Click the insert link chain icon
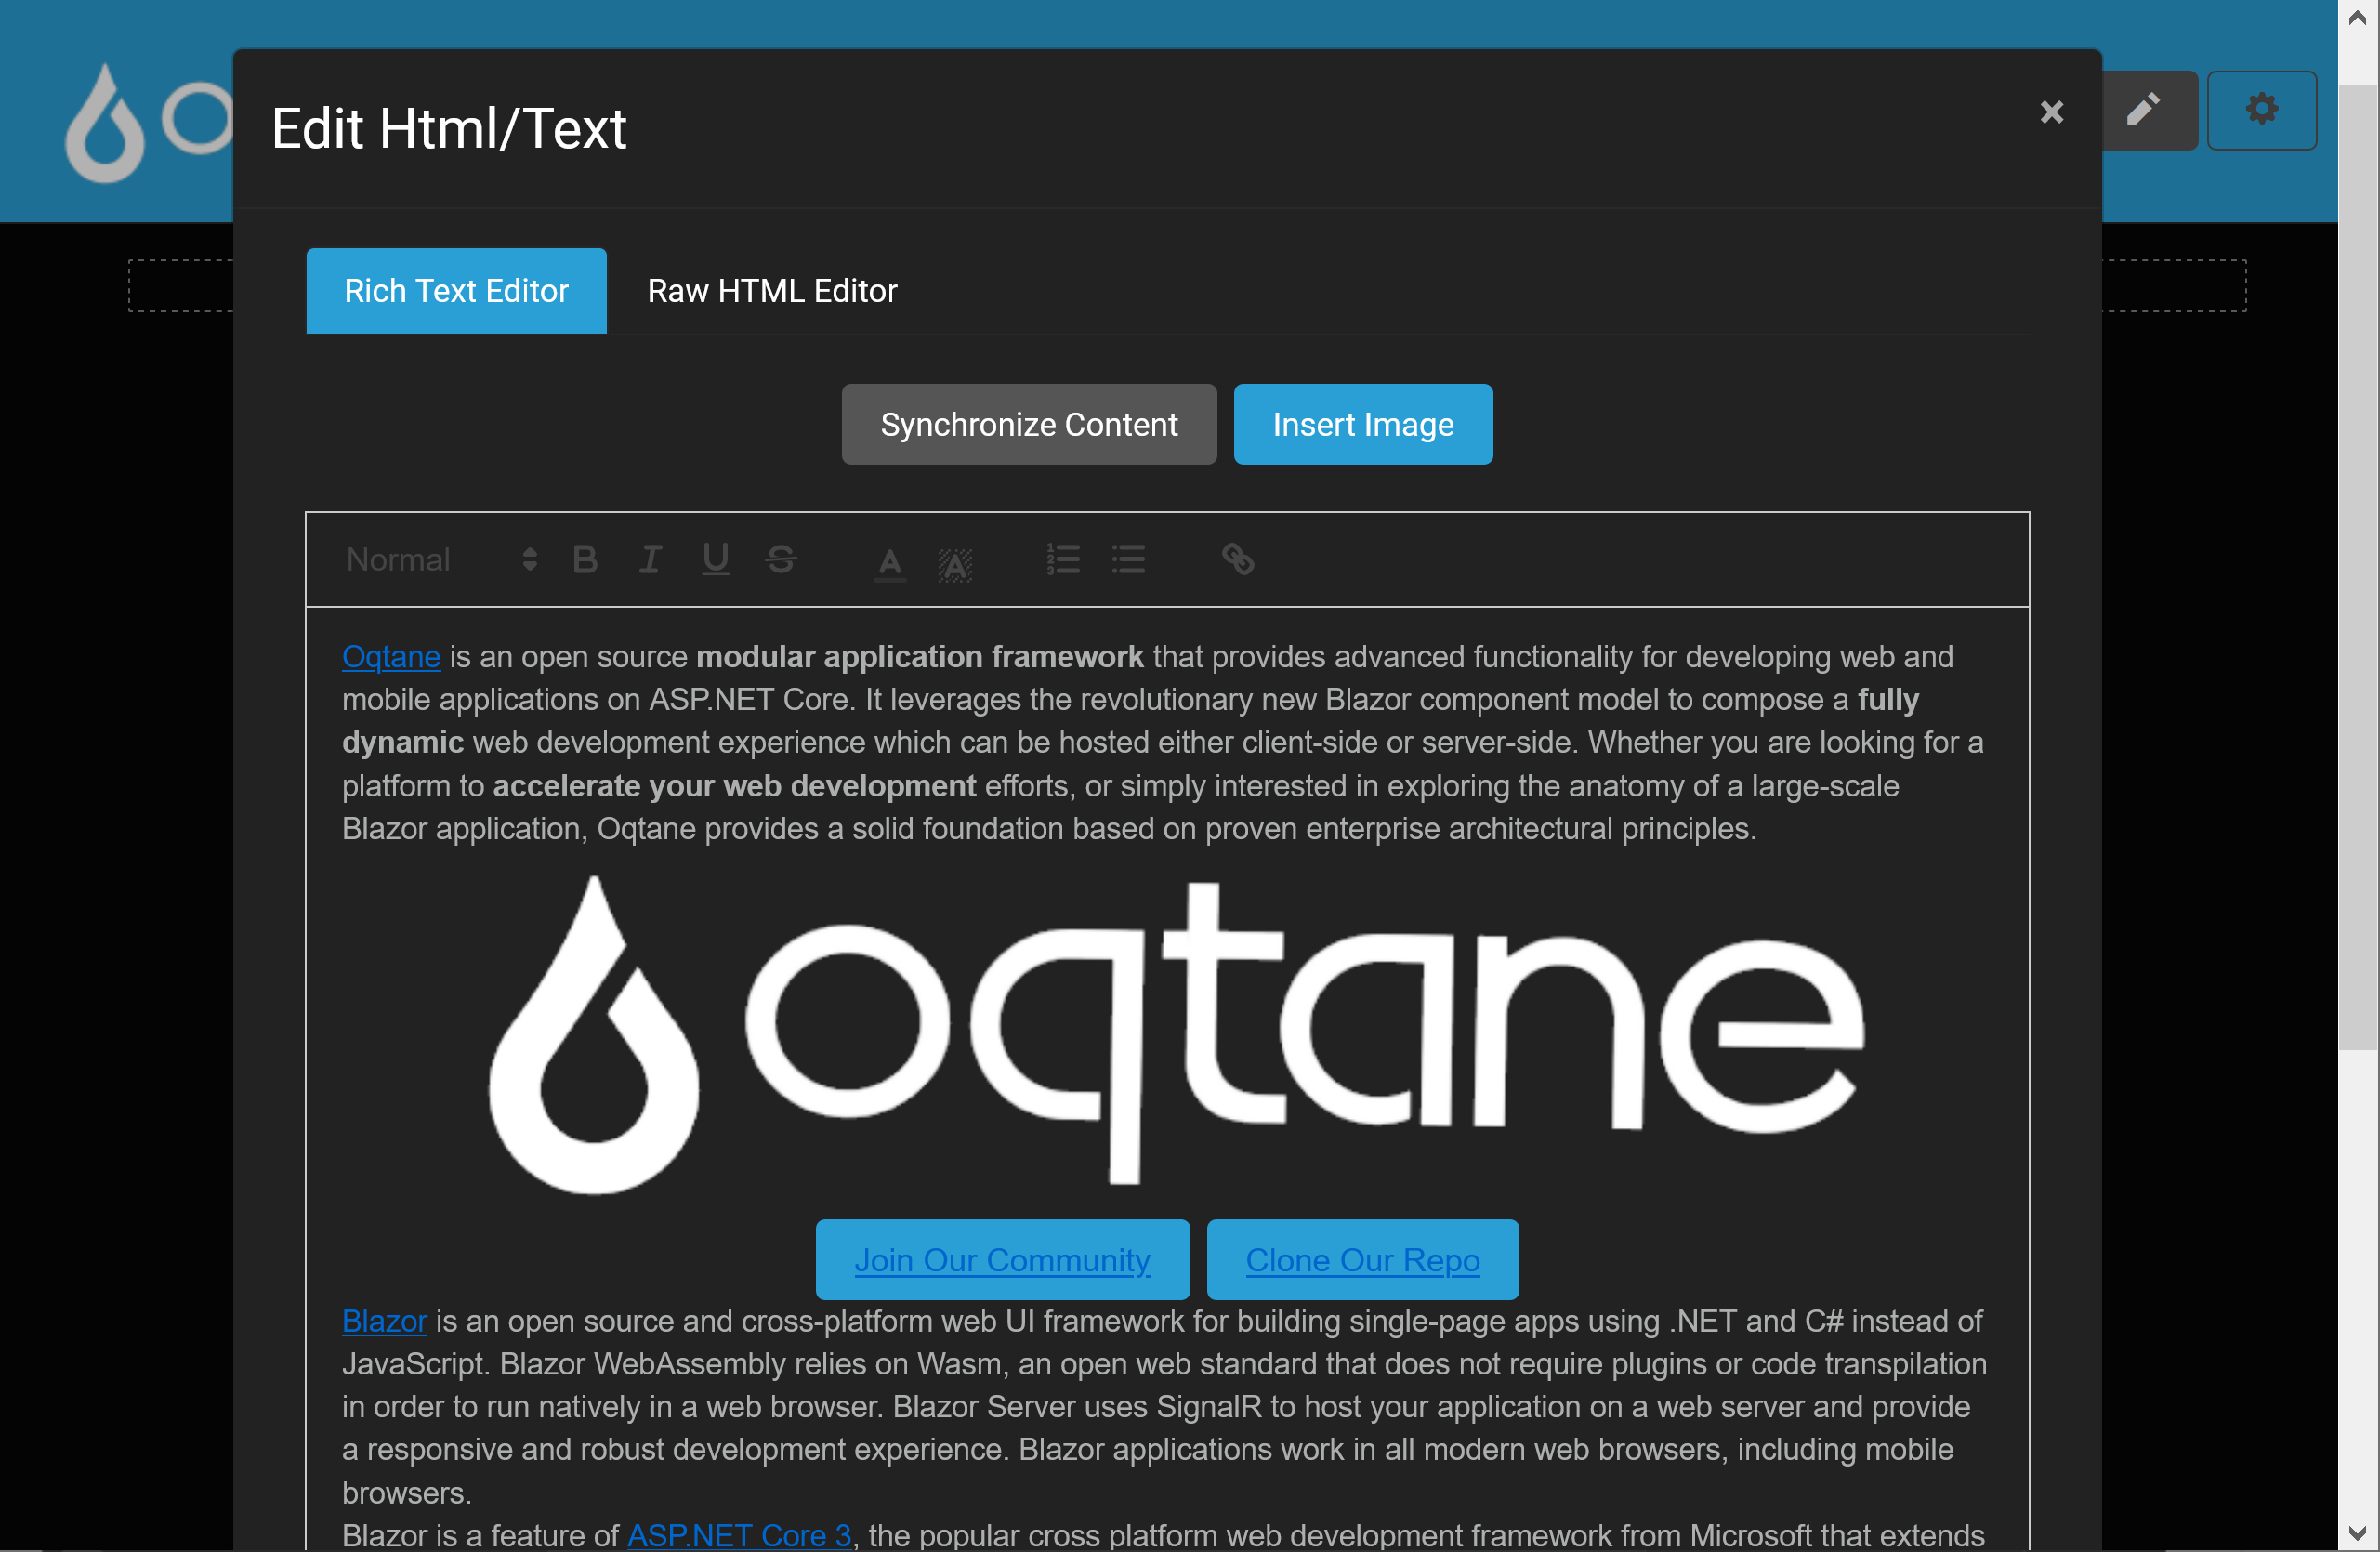This screenshot has width=2380, height=1552. (x=1238, y=559)
